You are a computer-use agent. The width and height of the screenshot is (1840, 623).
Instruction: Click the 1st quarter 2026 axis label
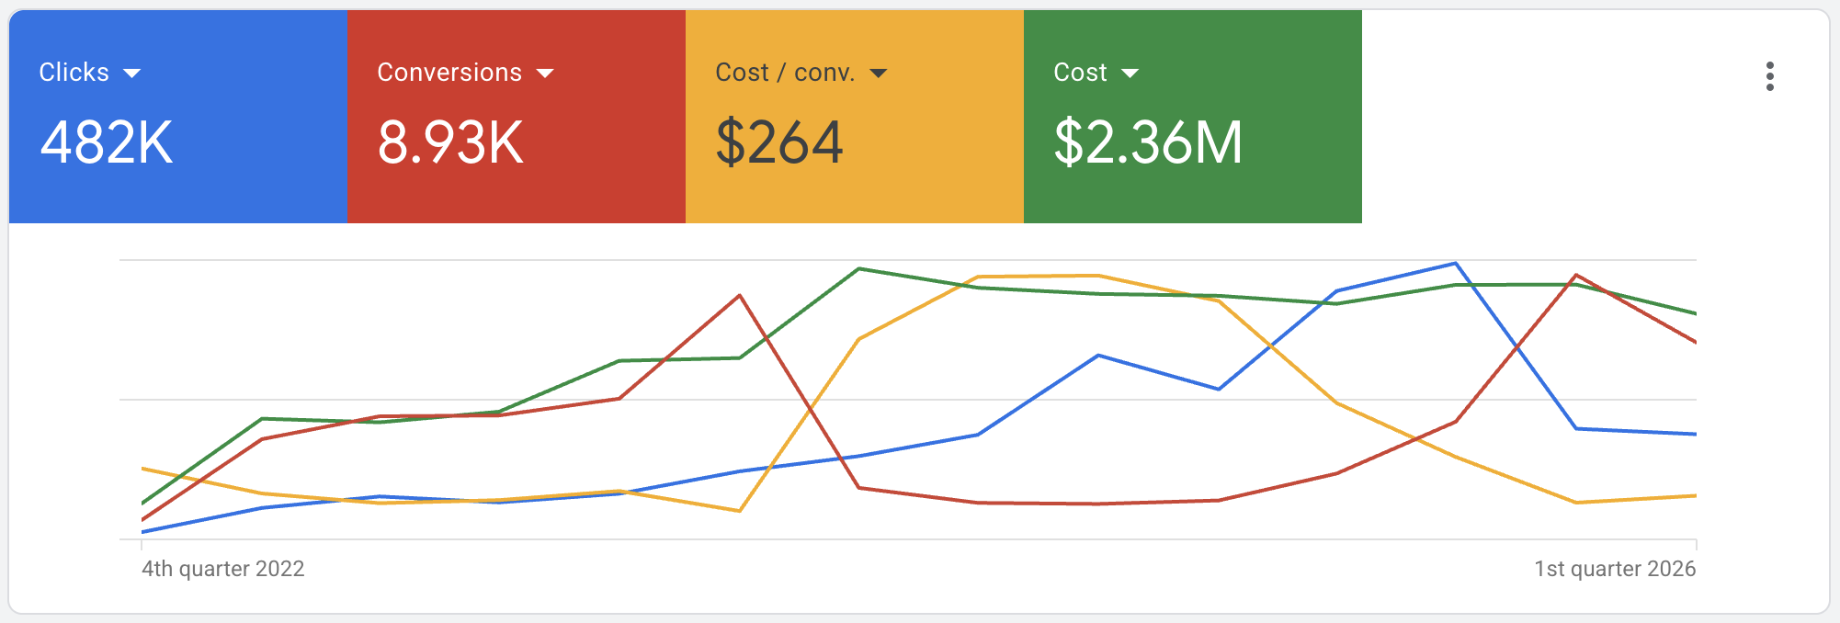click(x=1615, y=569)
